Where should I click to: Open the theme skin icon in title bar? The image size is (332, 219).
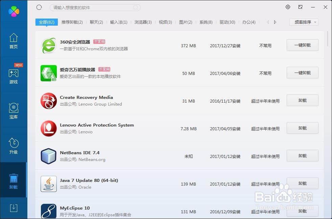click(288, 7)
